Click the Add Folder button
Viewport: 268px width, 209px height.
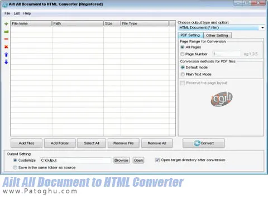coord(60,143)
